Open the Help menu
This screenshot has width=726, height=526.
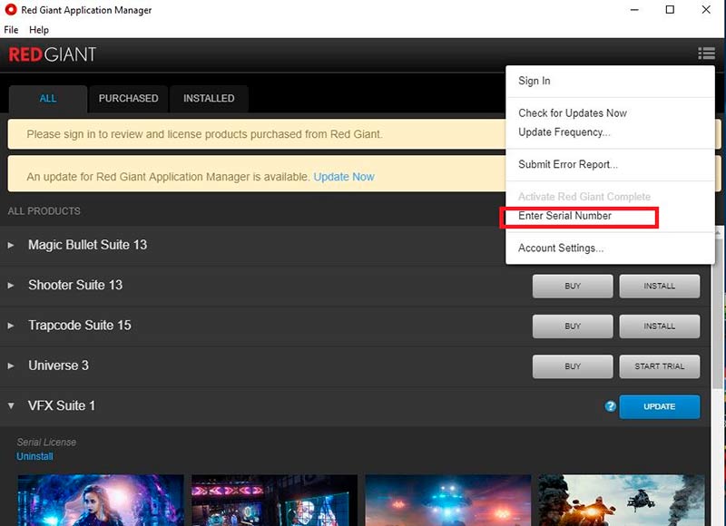(x=39, y=30)
